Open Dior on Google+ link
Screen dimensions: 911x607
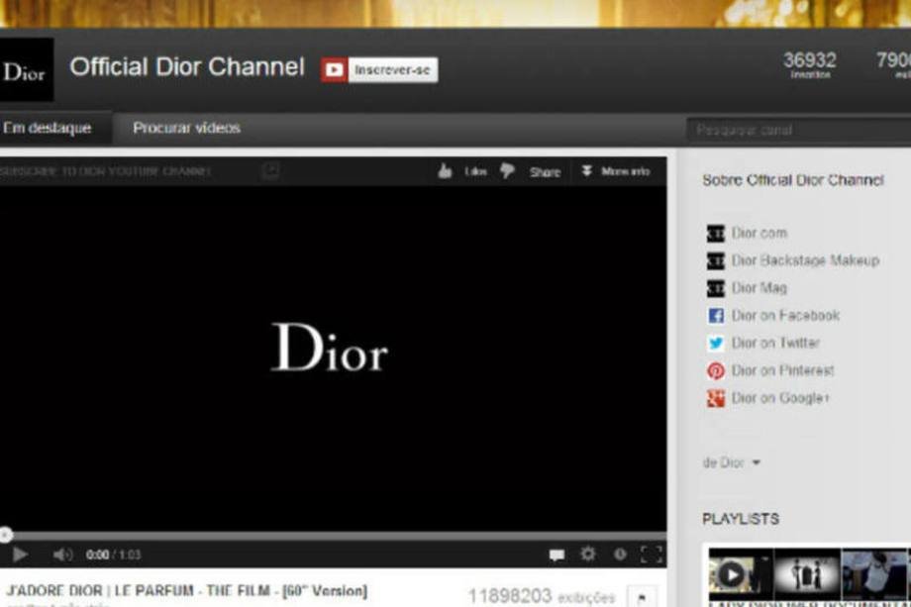780,398
